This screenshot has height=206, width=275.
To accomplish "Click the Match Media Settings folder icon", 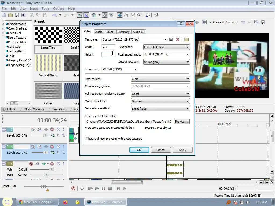I will pyautogui.click(x=186, y=39).
